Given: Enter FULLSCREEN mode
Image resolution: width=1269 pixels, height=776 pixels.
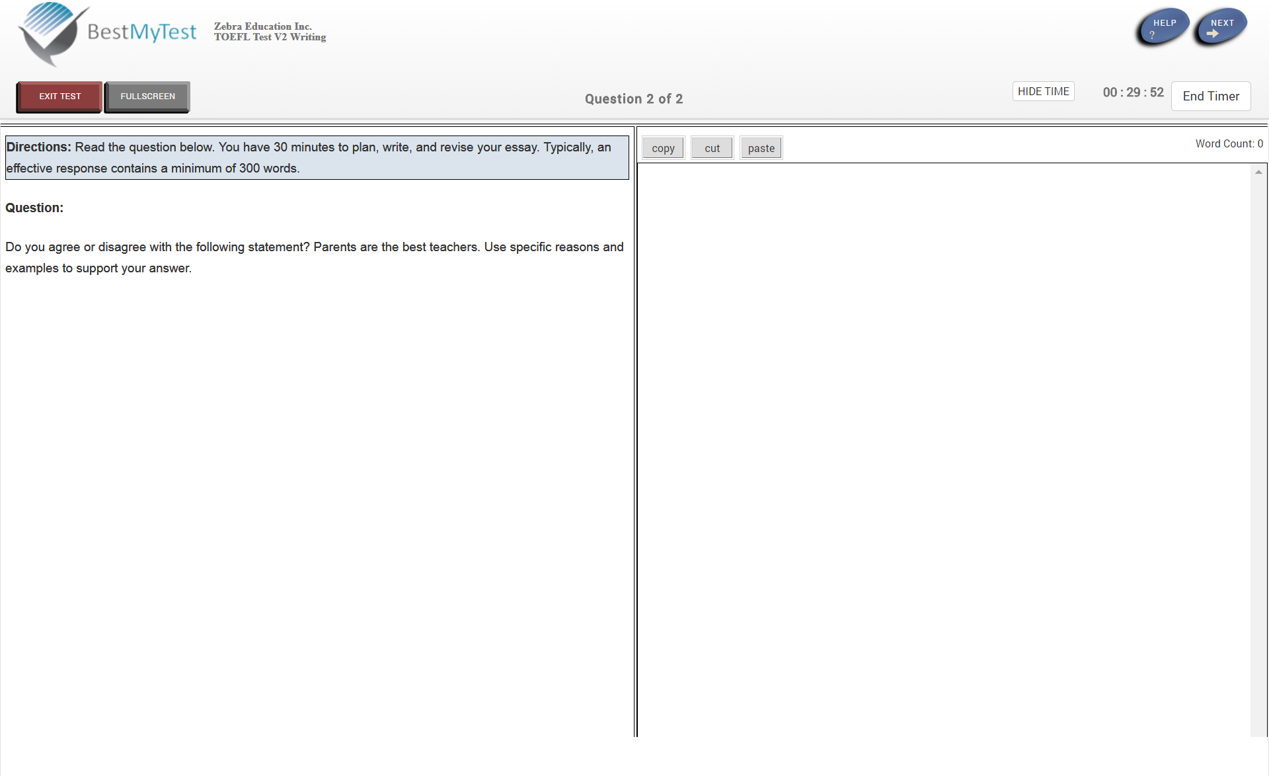Looking at the screenshot, I should [x=147, y=97].
